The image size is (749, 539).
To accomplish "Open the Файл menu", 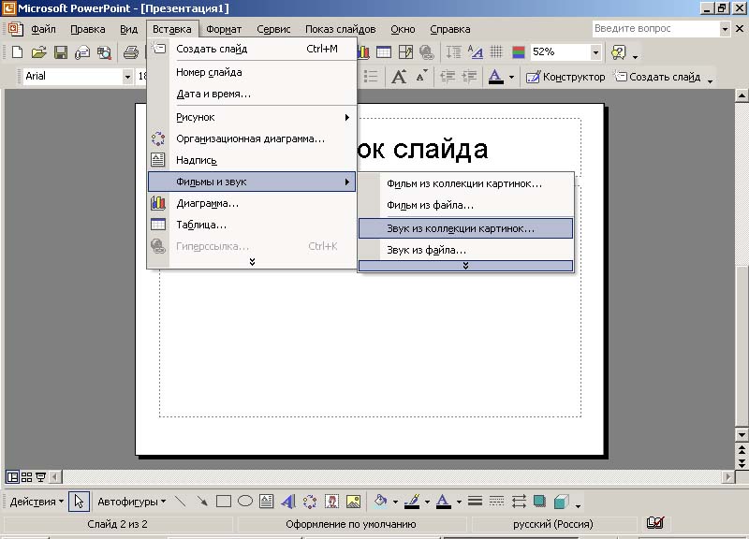I will 43,29.
